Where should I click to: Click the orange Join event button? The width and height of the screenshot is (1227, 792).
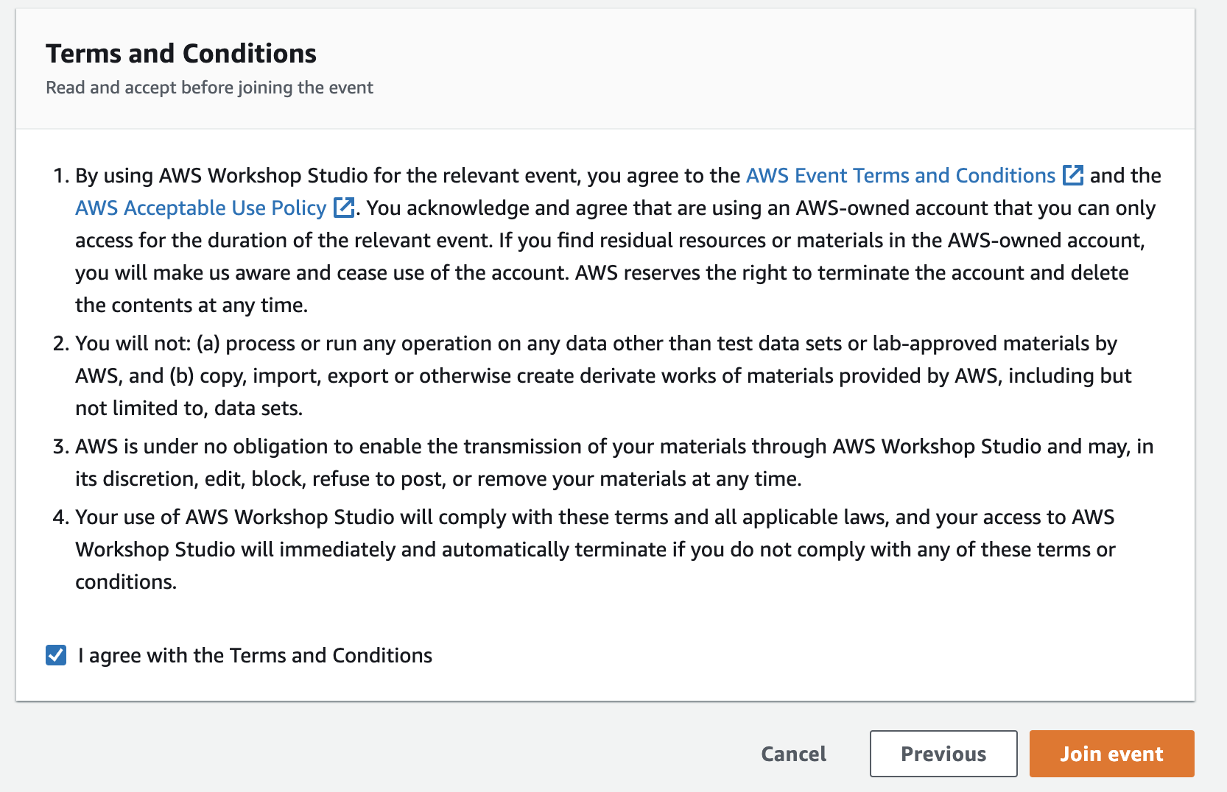(x=1111, y=754)
